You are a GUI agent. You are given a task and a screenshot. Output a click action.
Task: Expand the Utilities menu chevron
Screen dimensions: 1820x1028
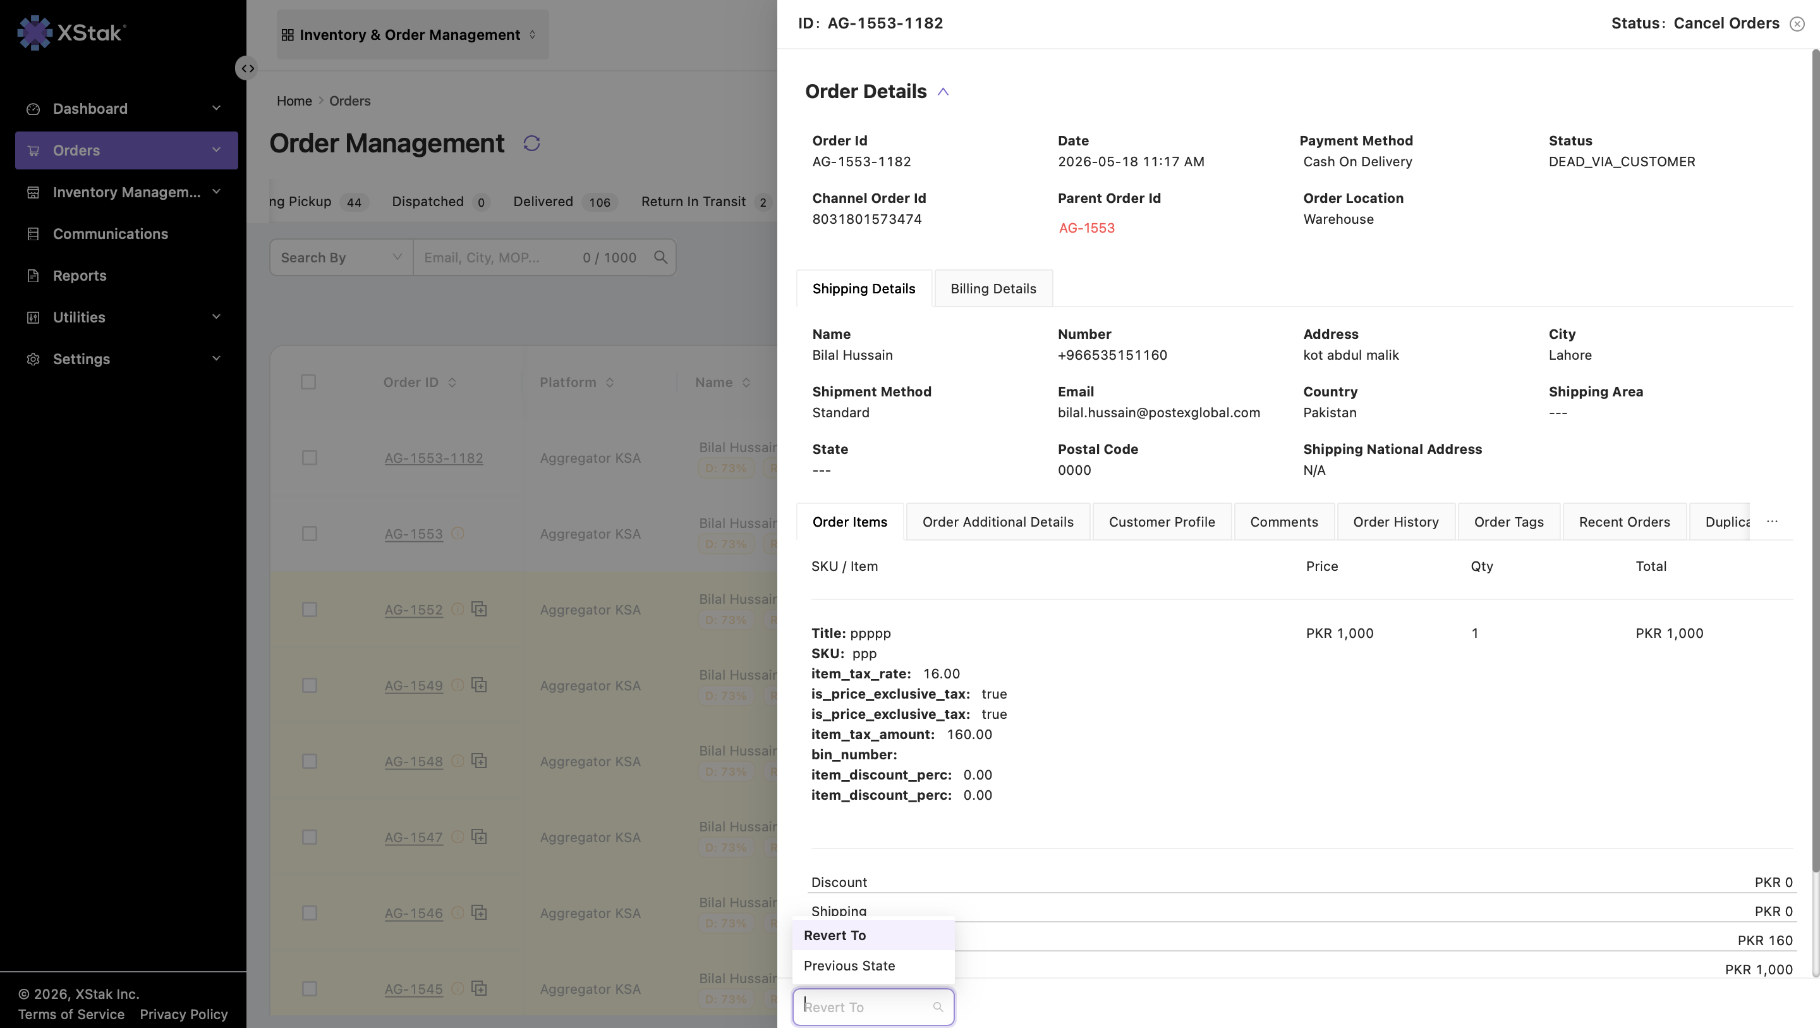(x=216, y=317)
